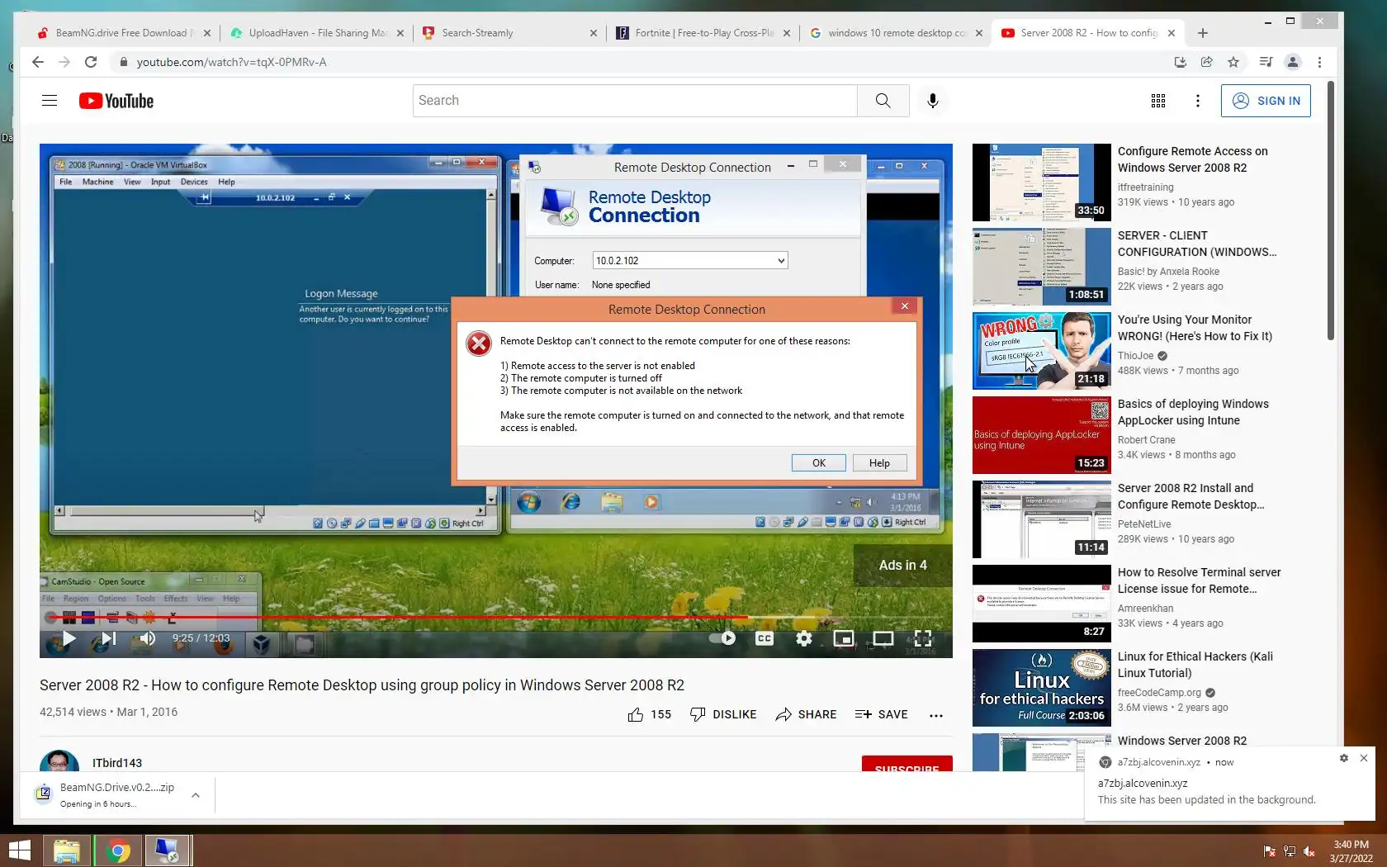
Task: Go forward in browser history
Action: point(64,62)
